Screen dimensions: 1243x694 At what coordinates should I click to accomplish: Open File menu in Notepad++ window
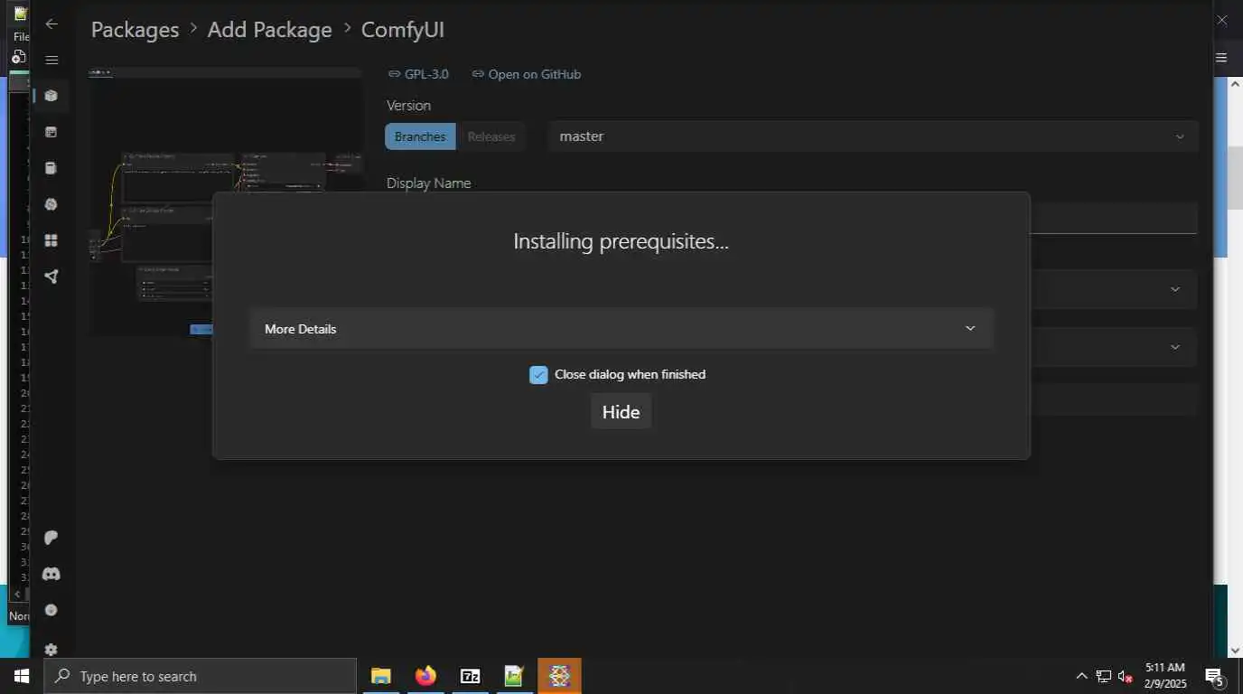21,37
